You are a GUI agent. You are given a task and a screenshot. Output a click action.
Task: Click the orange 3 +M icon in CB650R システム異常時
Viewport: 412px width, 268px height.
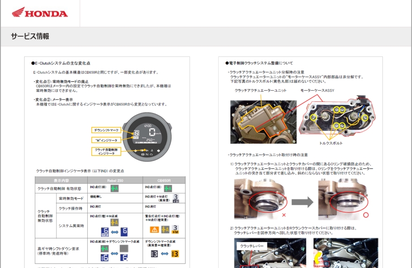point(175,230)
